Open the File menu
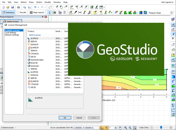 click(4, 2)
